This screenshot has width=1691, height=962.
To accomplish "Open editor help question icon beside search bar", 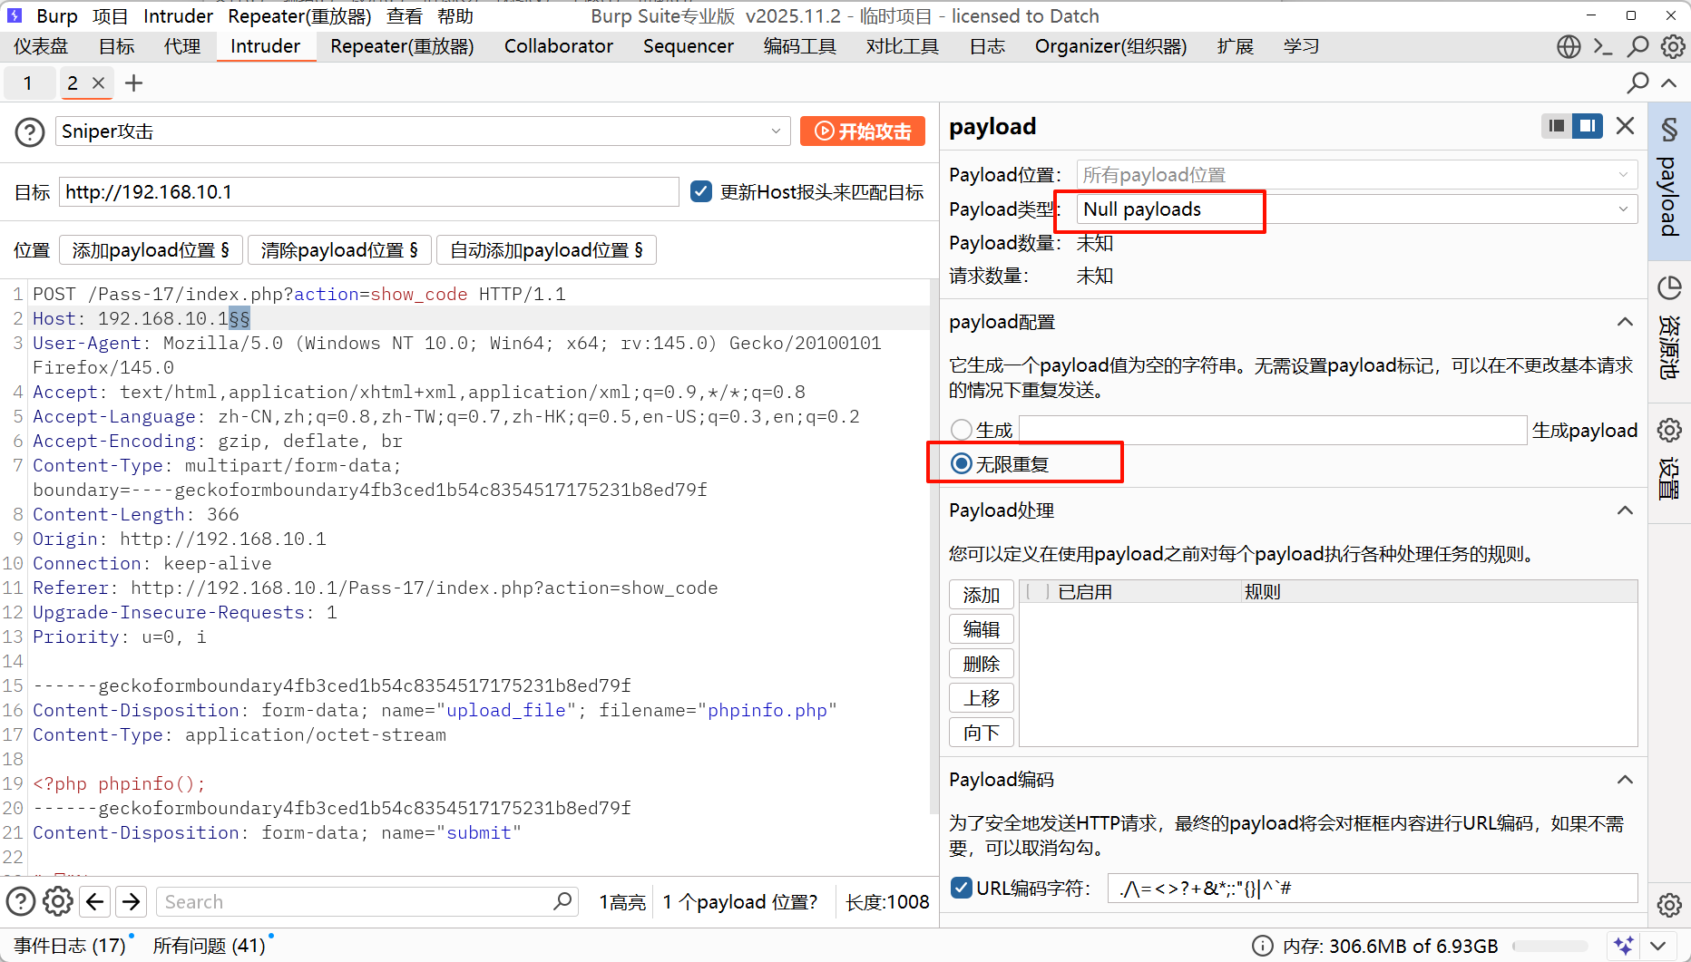I will 21,901.
